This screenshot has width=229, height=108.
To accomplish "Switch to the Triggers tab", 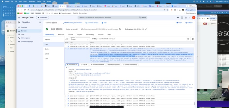I will pyautogui.click(x=80, y=35).
